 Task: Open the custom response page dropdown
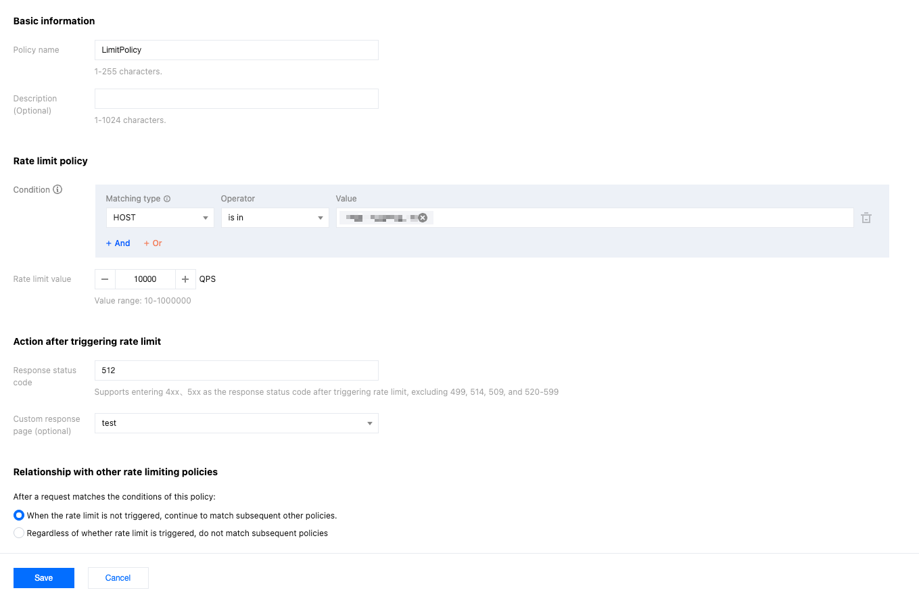pos(236,423)
